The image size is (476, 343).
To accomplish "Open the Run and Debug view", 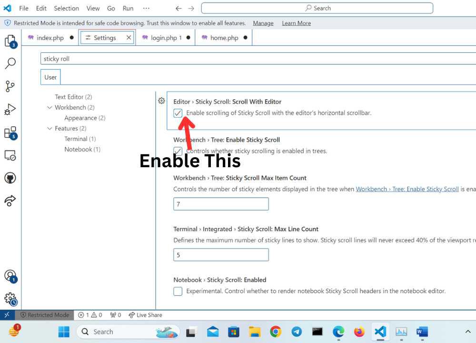I will 10,109.
